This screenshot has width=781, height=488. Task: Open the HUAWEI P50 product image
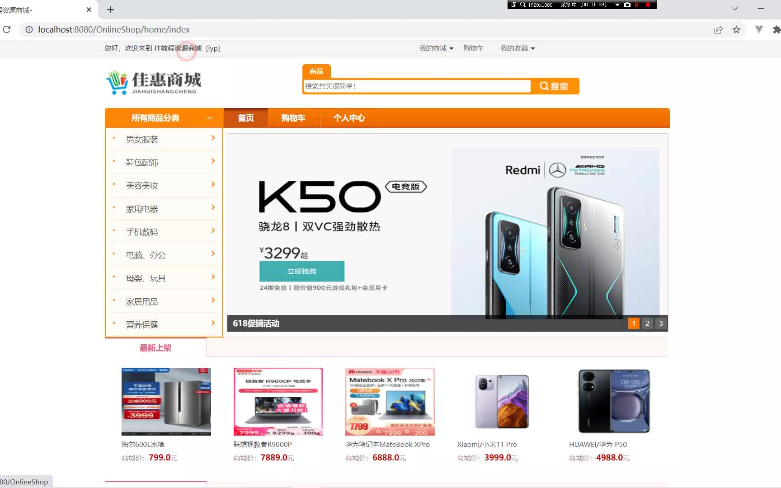pos(613,401)
